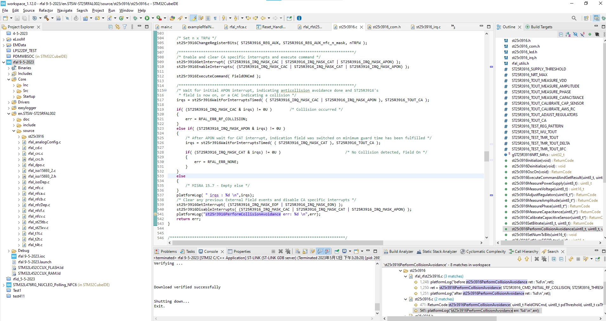606x321 pixels.
Task: Click the Project Explorer filter funnel icon
Action: 125,27
